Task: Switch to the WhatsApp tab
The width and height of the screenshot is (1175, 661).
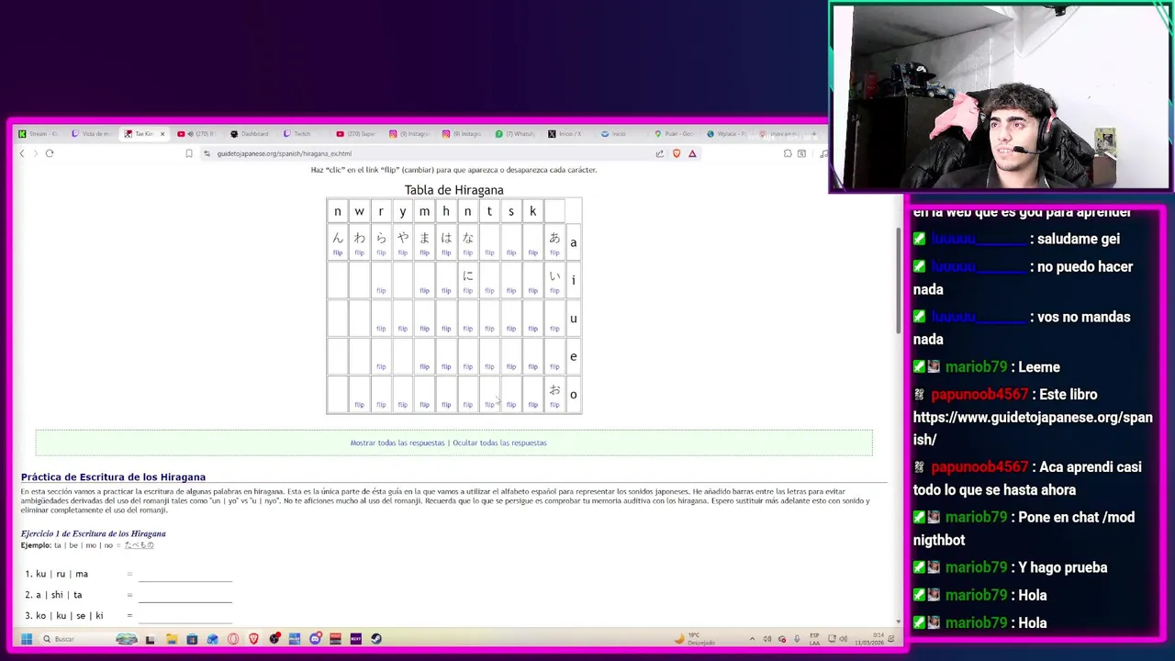Action: (x=516, y=134)
